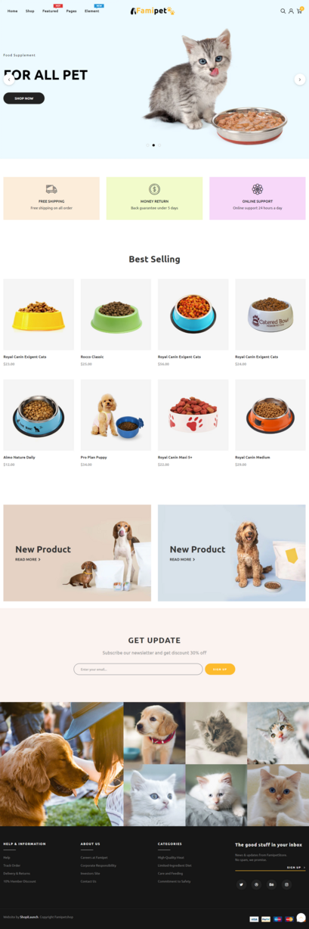Click the Famipet logo
Image resolution: width=309 pixels, height=929 pixels.
pos(152,11)
